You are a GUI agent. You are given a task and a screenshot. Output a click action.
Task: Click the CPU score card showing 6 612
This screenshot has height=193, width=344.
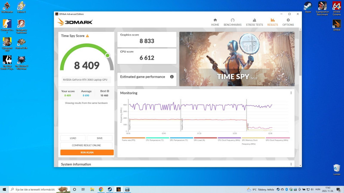147,56
